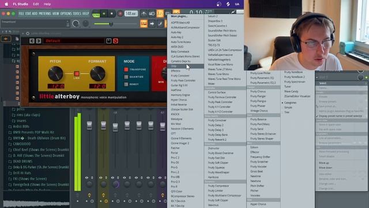Click the UA input language indicator
Viewport: 369px width, 208px height.
point(237,4)
